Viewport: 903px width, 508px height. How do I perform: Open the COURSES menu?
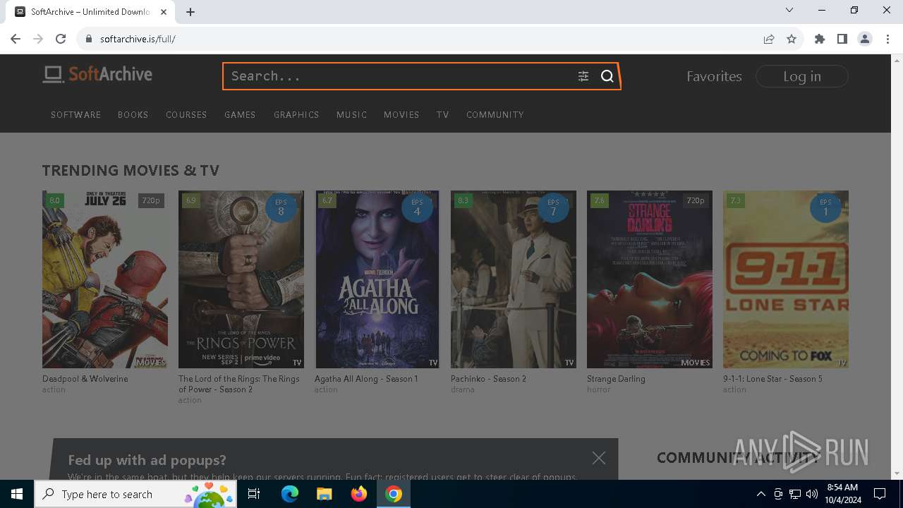[186, 114]
